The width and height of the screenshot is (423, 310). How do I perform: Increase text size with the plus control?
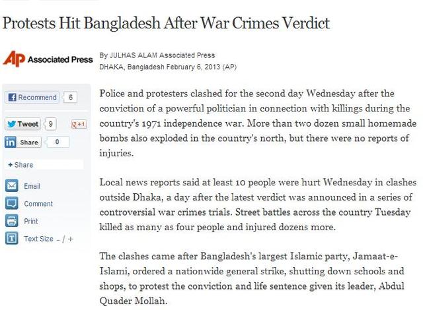coord(71,239)
